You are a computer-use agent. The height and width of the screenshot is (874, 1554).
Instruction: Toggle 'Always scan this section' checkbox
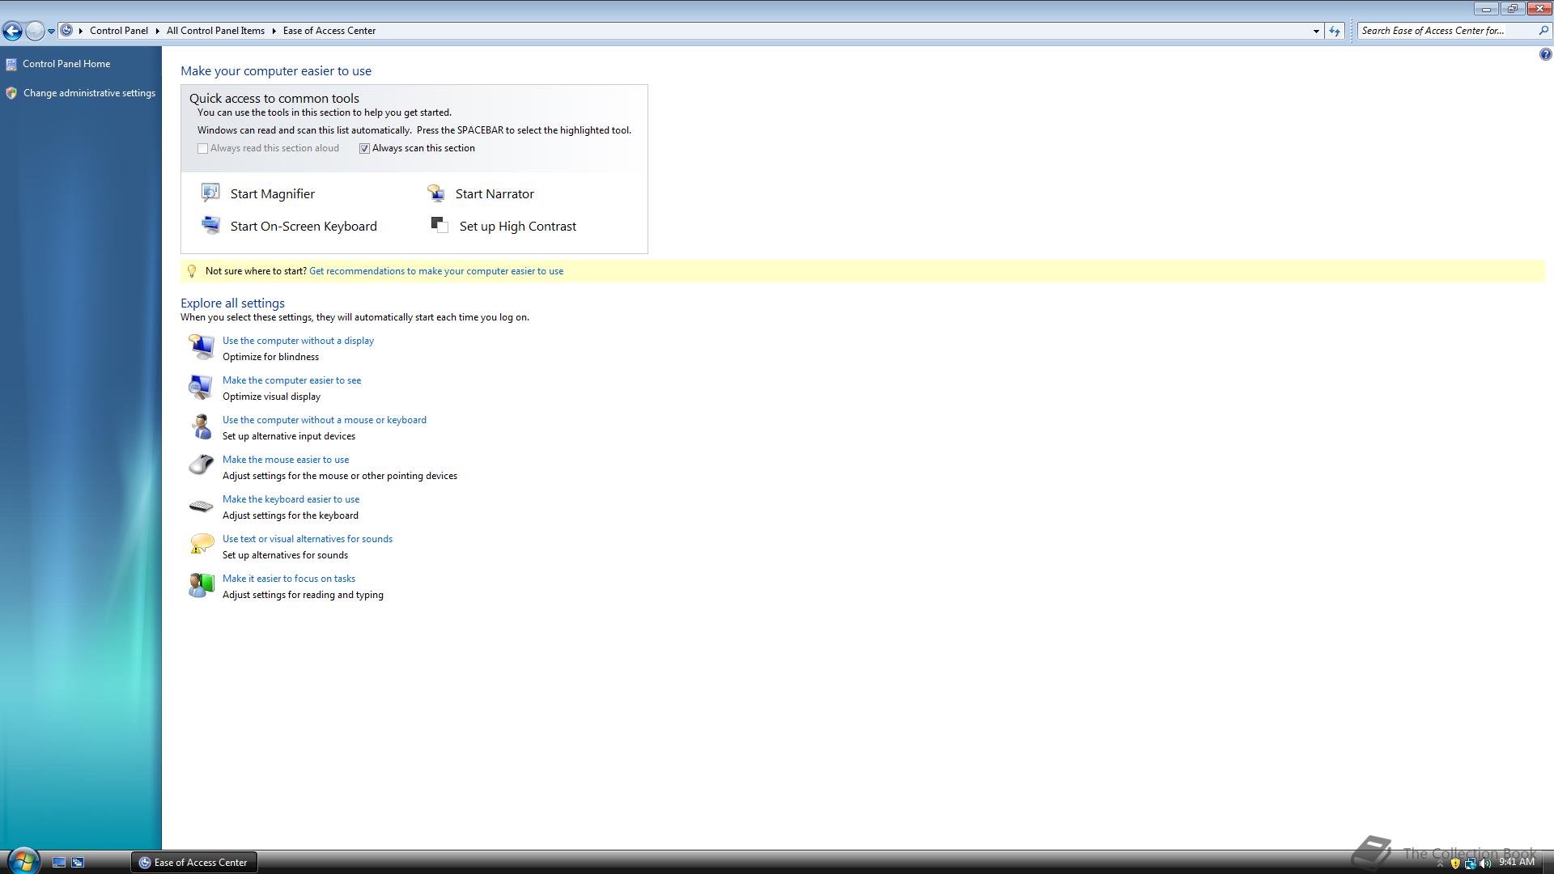365,148
